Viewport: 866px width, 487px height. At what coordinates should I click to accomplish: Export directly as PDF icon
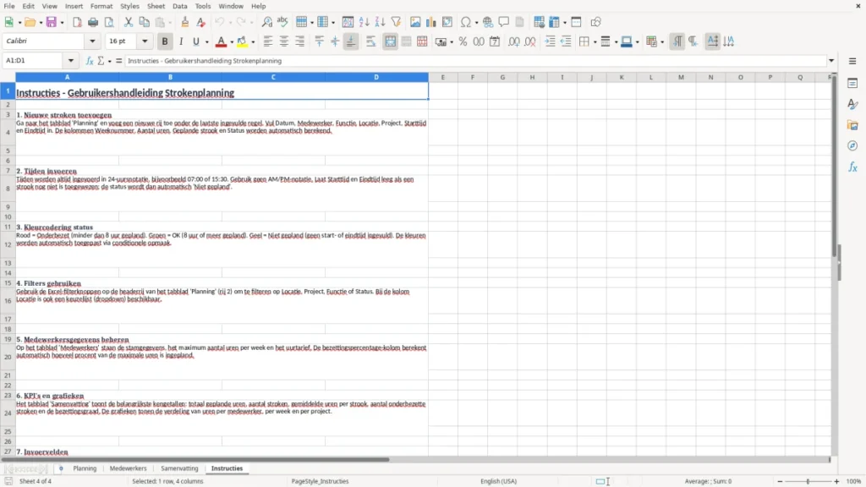click(x=77, y=22)
